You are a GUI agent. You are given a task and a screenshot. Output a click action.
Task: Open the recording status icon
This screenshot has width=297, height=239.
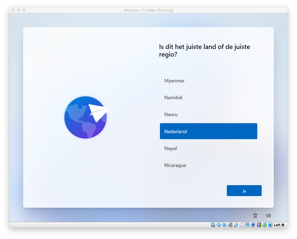(253, 225)
